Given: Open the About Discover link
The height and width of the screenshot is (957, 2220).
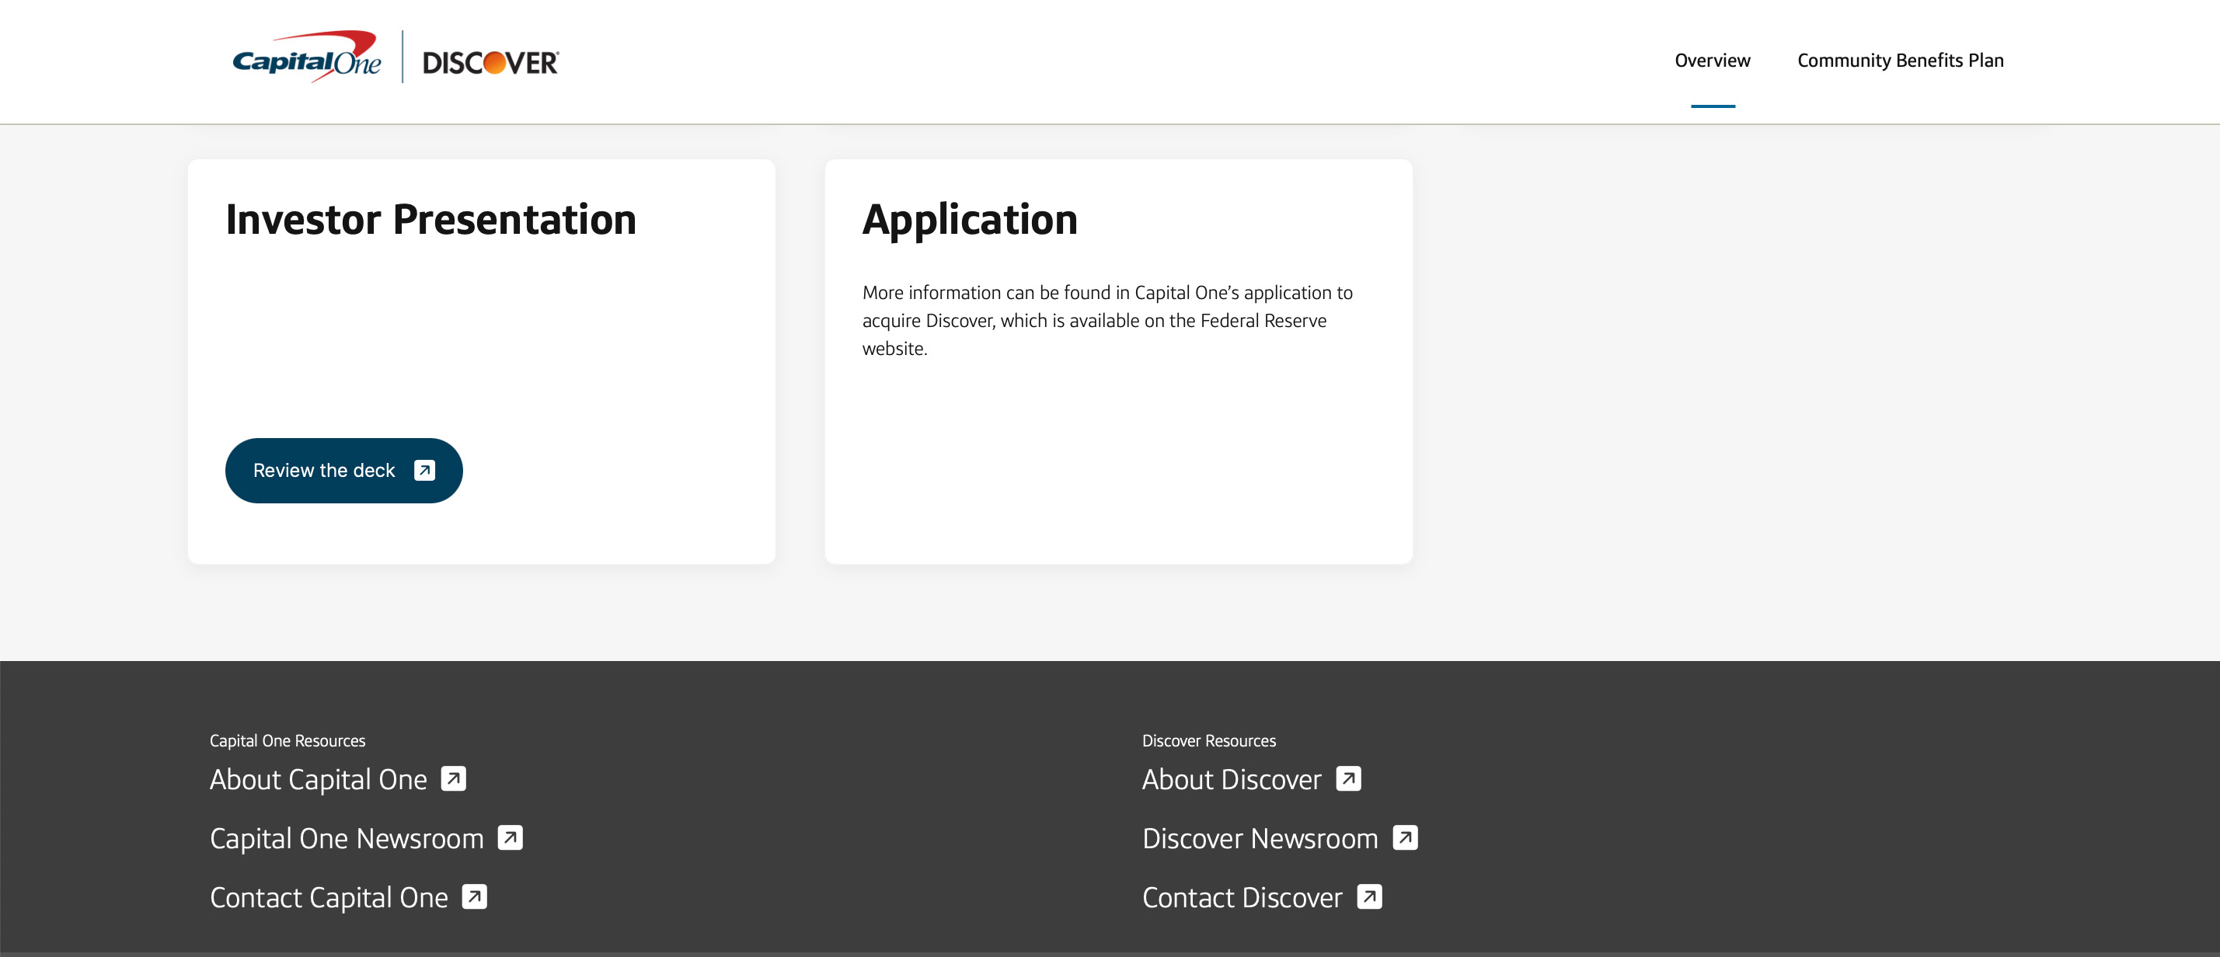Looking at the screenshot, I should point(1232,778).
